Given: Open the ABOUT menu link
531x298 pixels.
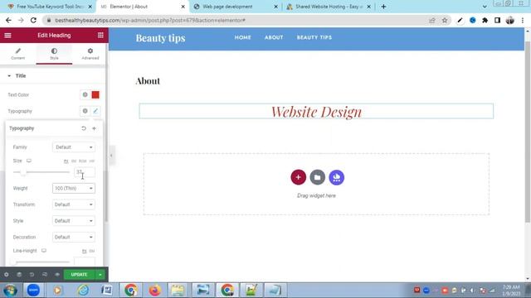Looking at the screenshot, I should 274,37.
